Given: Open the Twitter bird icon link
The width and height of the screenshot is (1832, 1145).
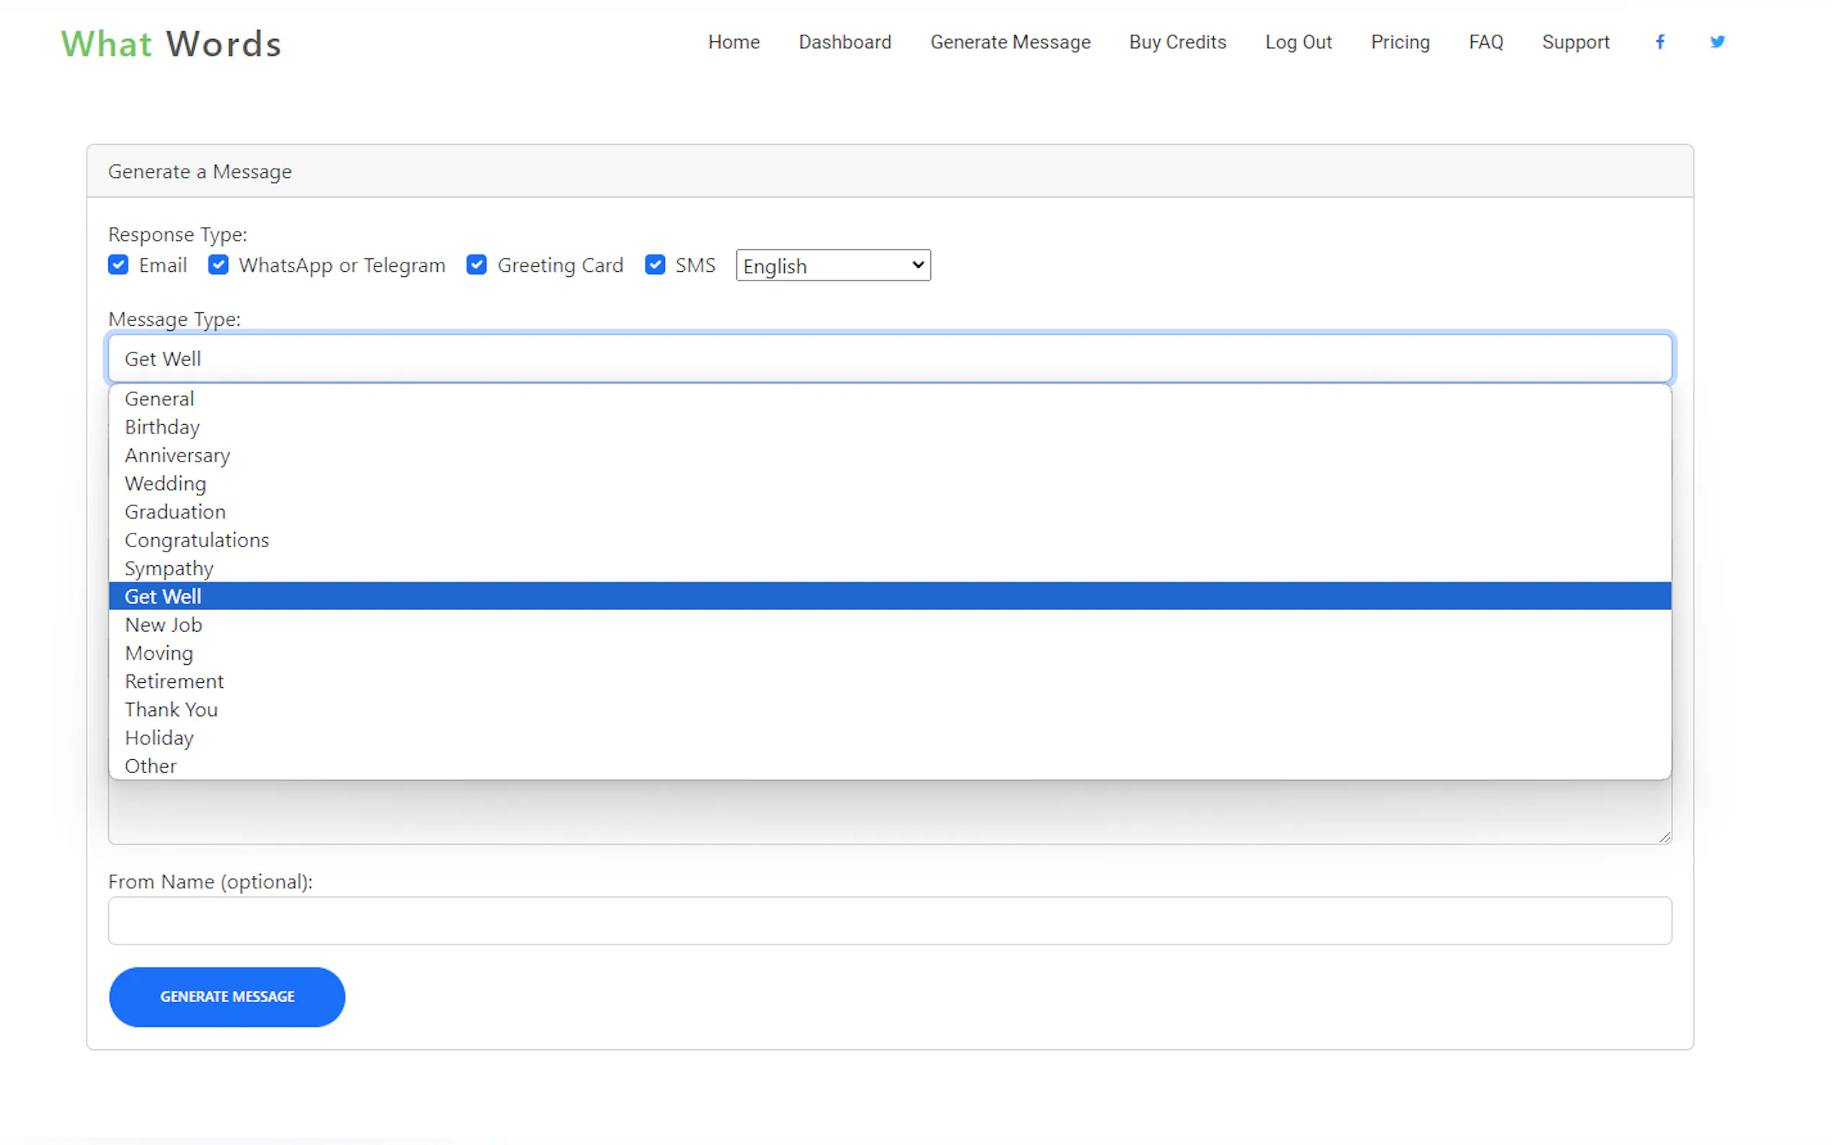Looking at the screenshot, I should tap(1717, 43).
